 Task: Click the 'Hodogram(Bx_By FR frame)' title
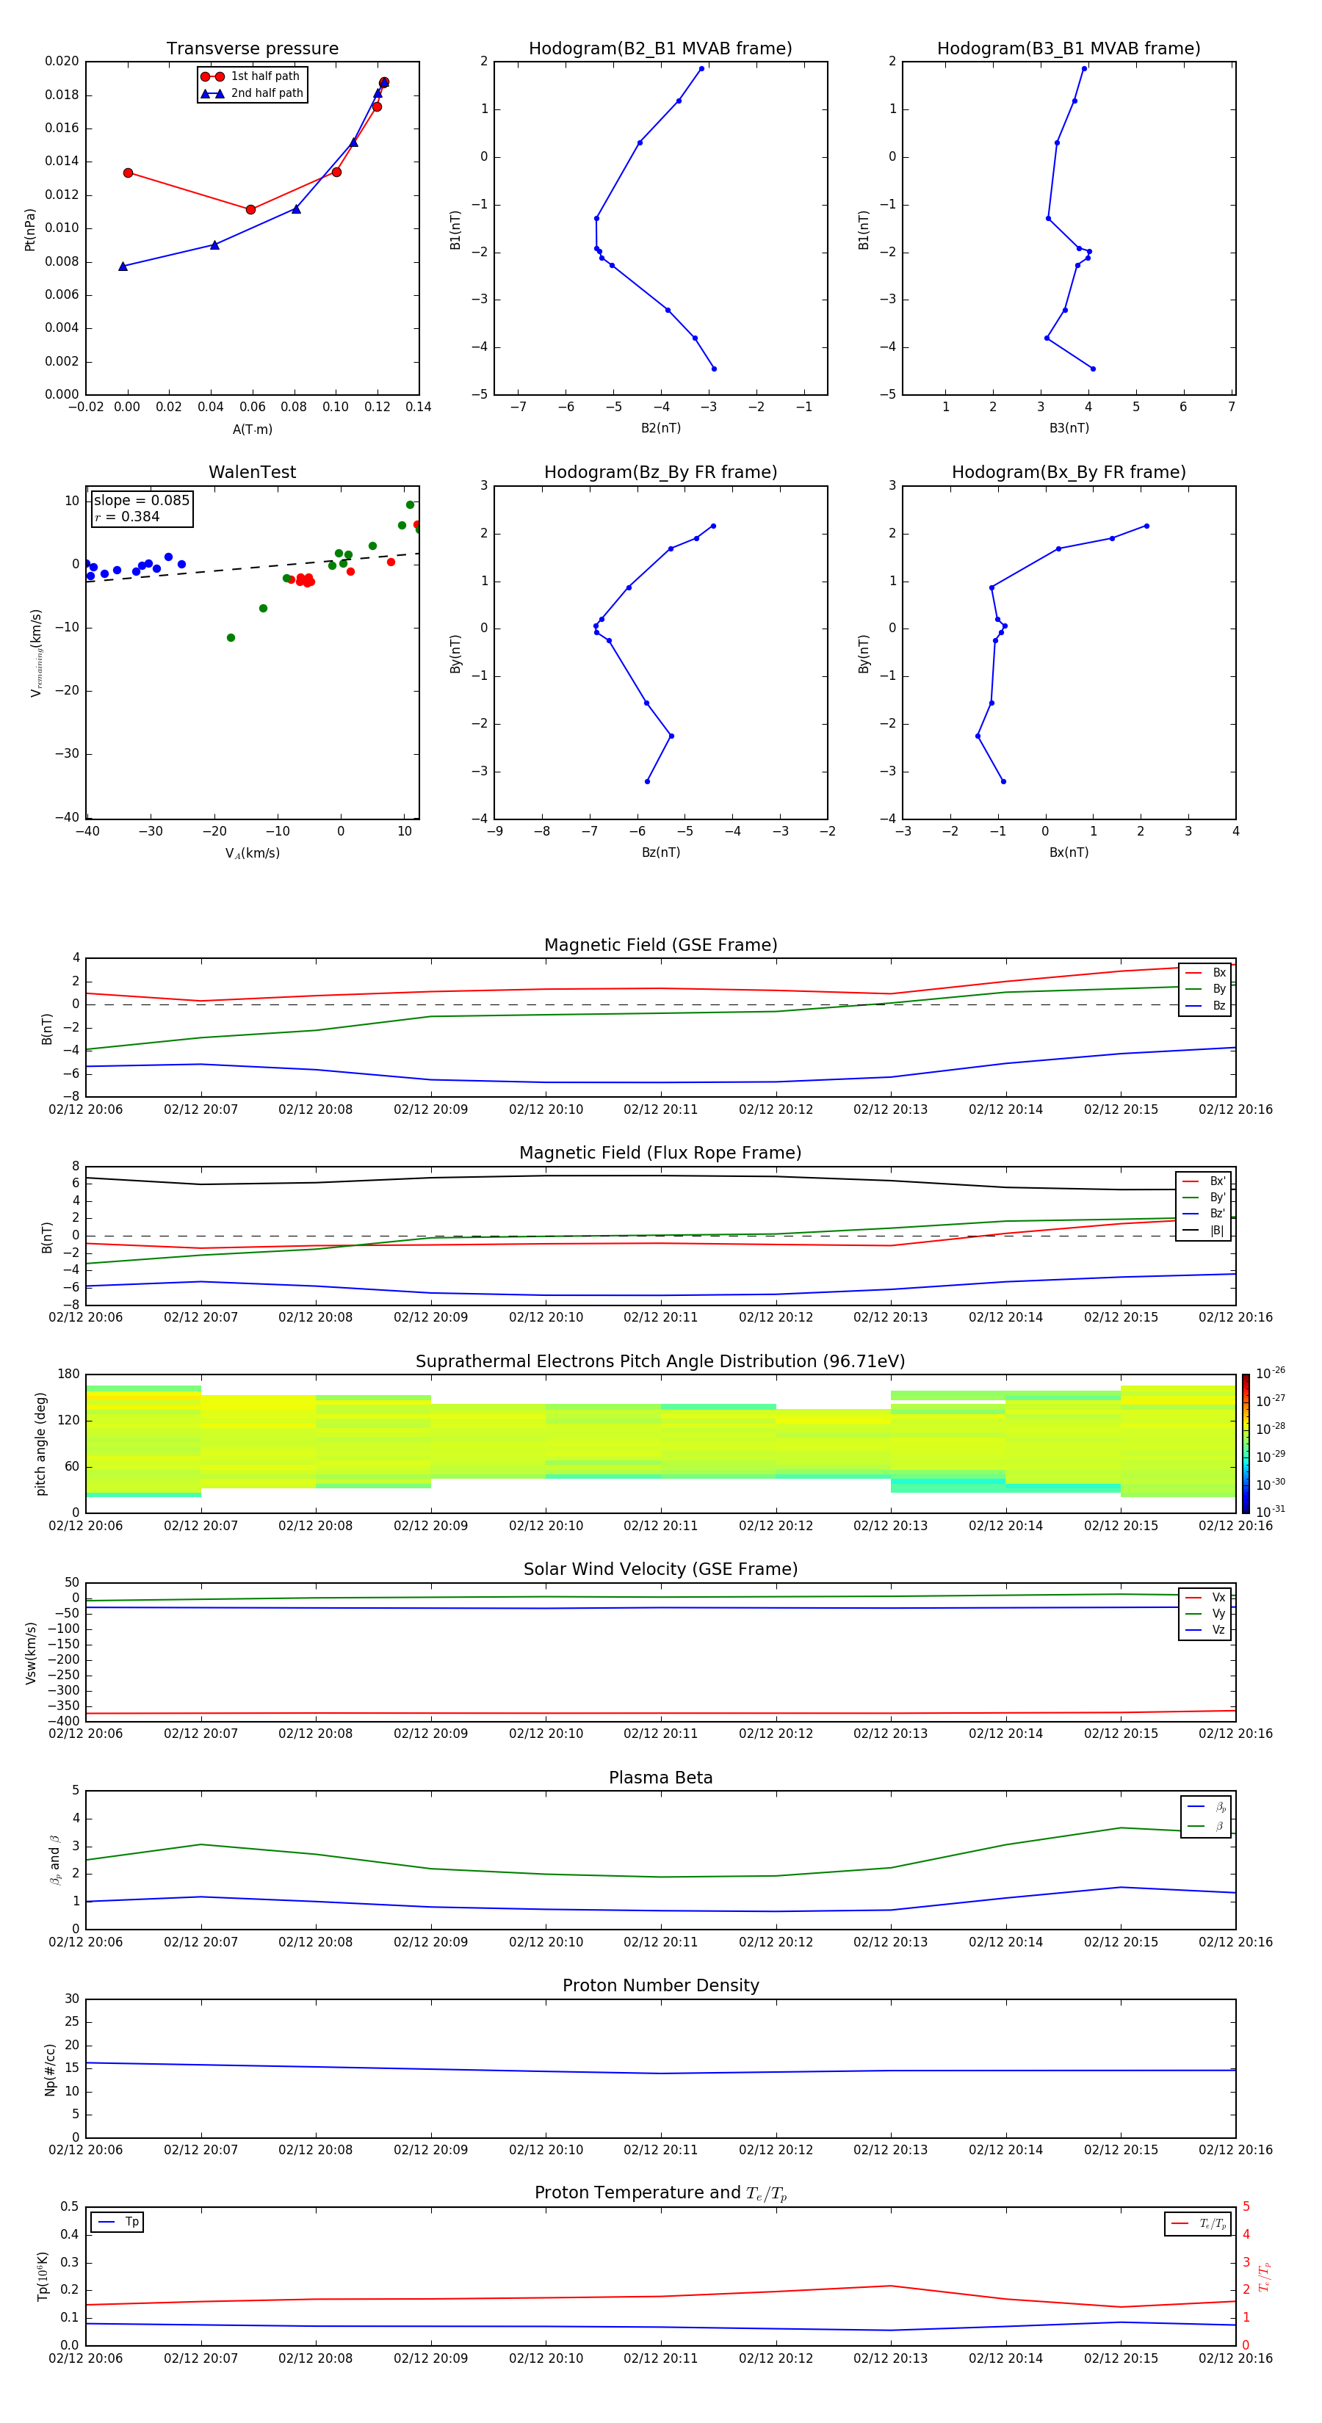[x=1069, y=472]
